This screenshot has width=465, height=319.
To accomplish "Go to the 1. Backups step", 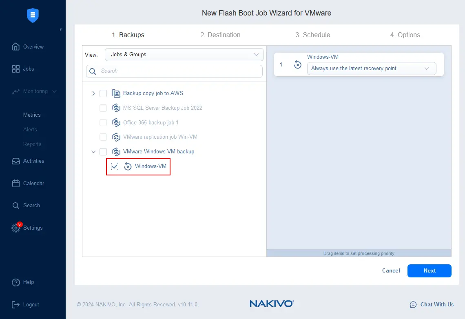I will tap(128, 35).
